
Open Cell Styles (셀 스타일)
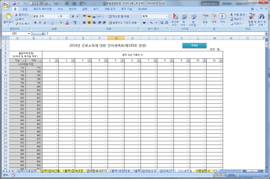click(x=193, y=20)
